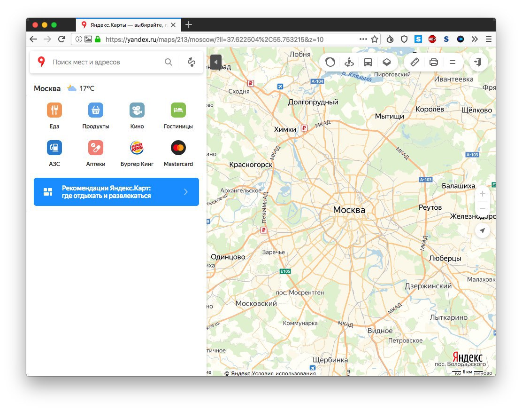Click the green padlock security icon

pyautogui.click(x=98, y=39)
